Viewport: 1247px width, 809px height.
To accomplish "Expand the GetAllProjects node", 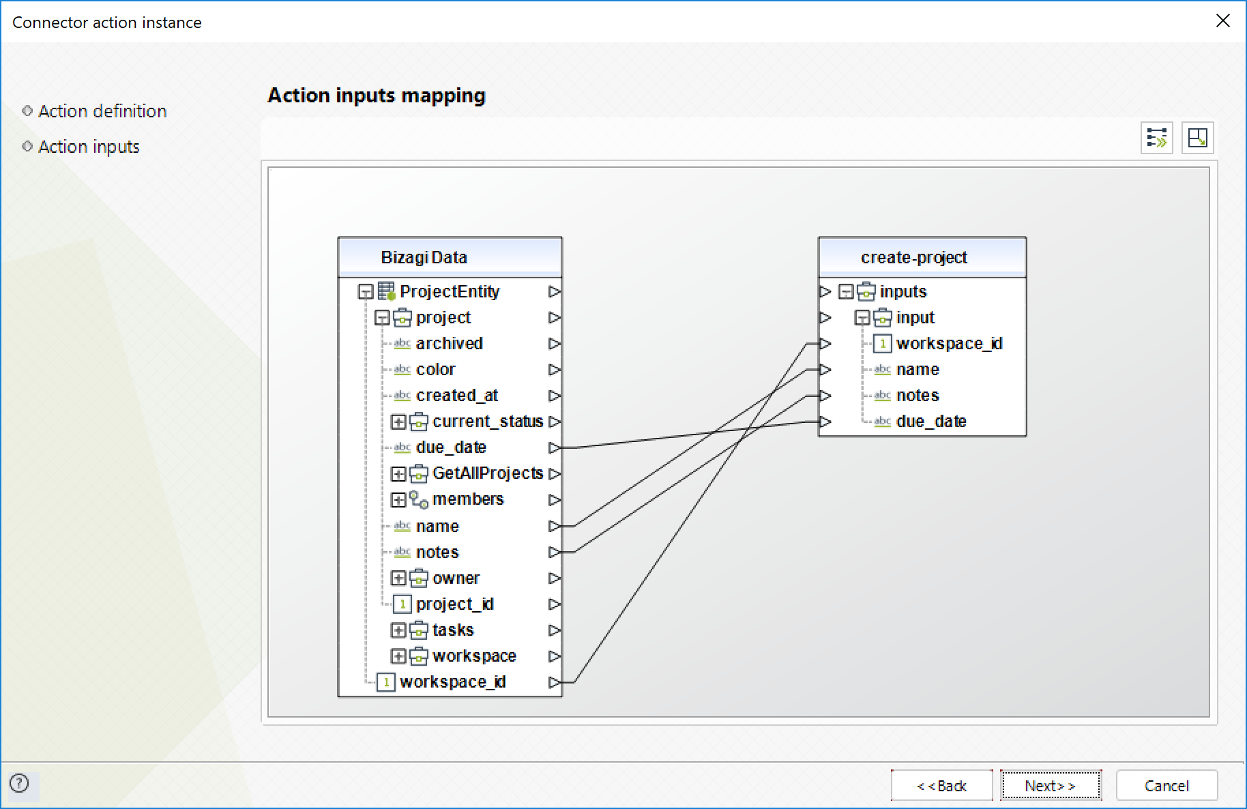I will point(399,473).
